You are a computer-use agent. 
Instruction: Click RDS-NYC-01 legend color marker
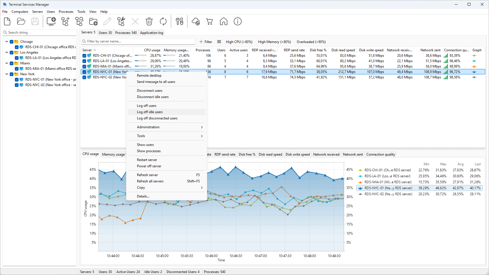click(x=360, y=188)
